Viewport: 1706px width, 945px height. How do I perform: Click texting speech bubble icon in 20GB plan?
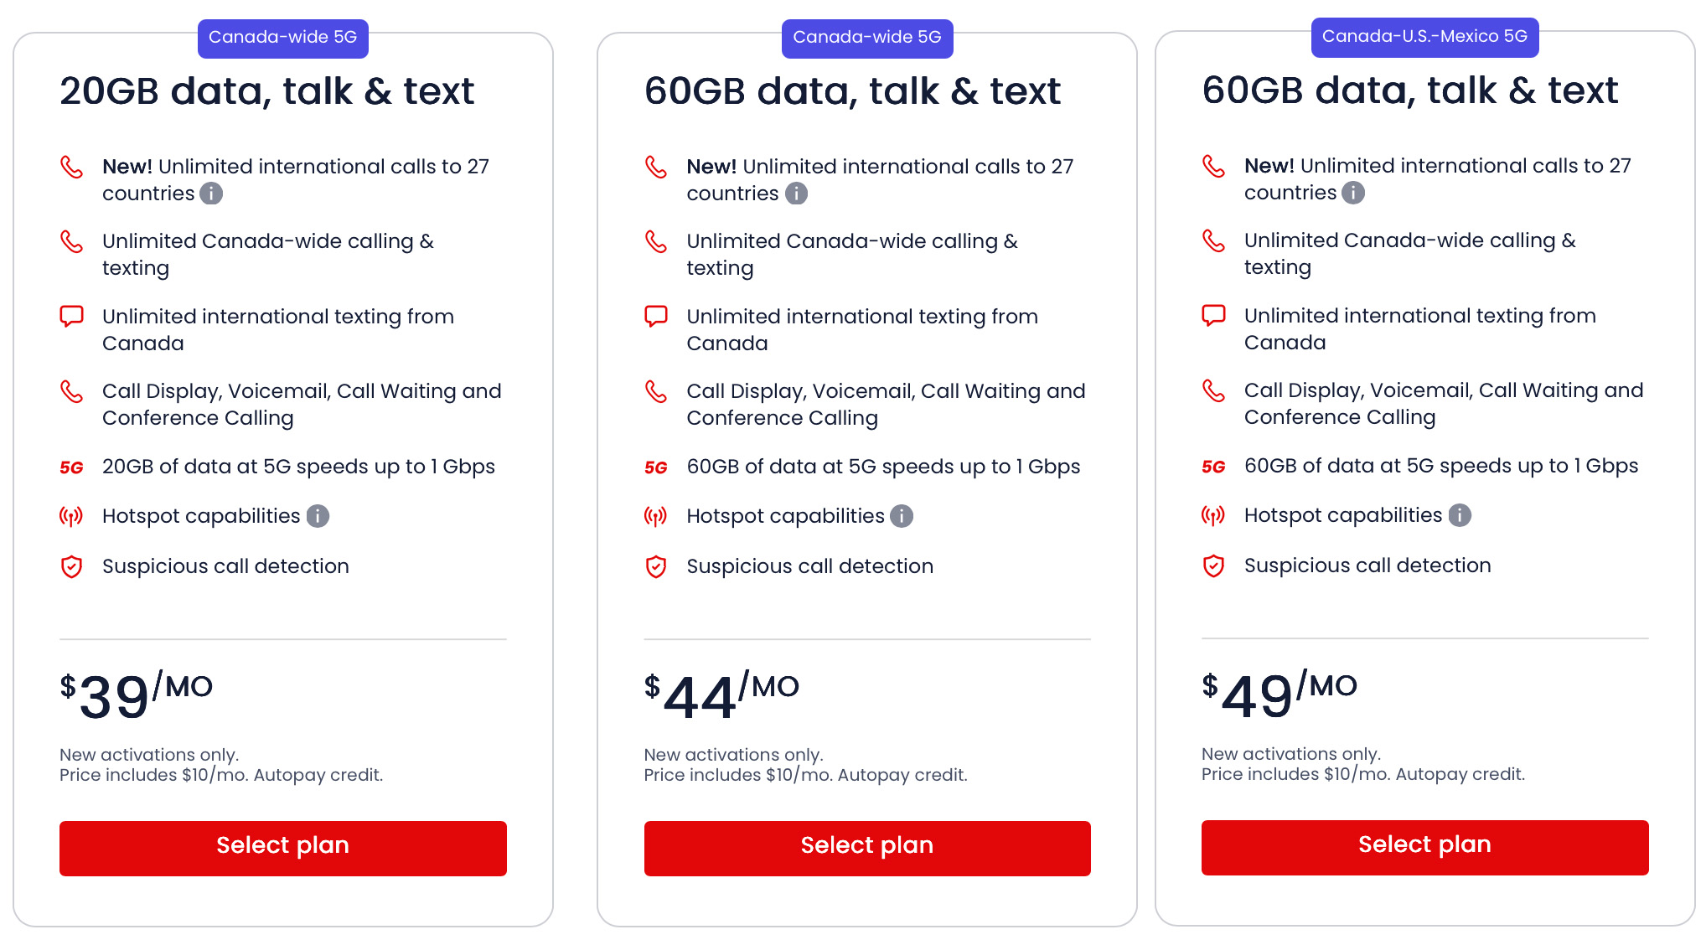coord(71,317)
